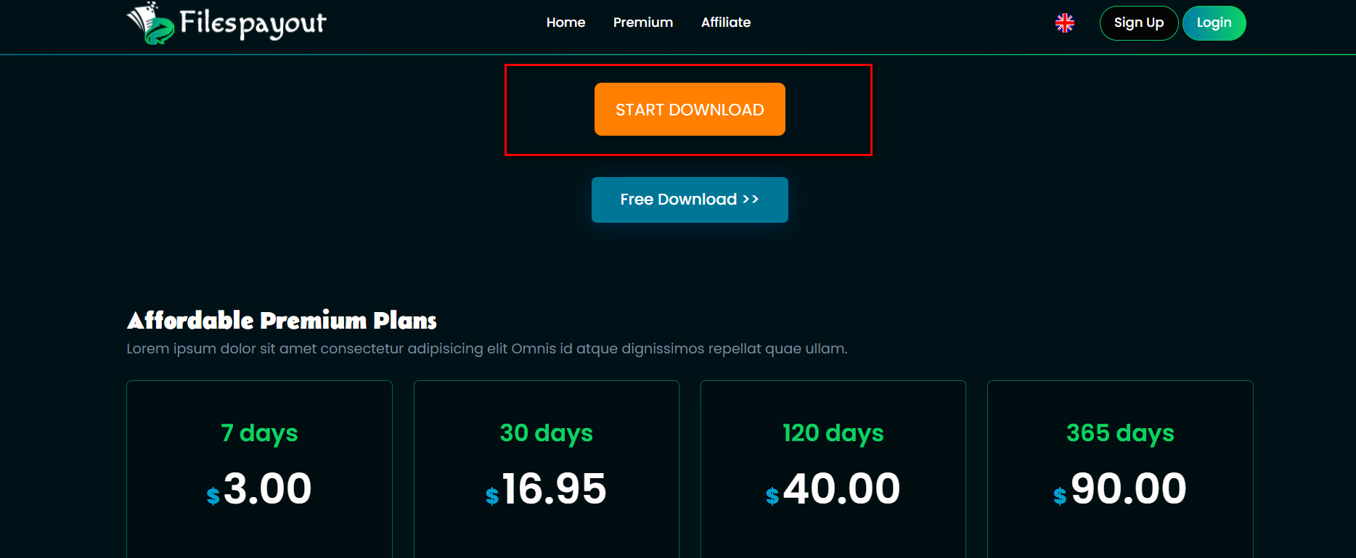Select the 7 days plan title
The width and height of the screenshot is (1356, 558).
[259, 433]
